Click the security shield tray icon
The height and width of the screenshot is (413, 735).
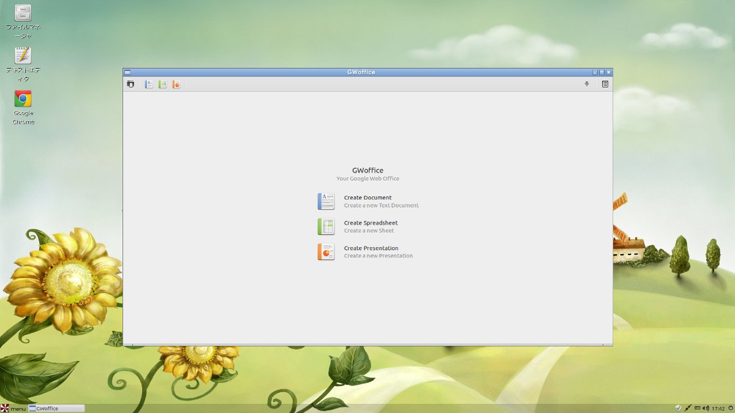[x=678, y=408]
